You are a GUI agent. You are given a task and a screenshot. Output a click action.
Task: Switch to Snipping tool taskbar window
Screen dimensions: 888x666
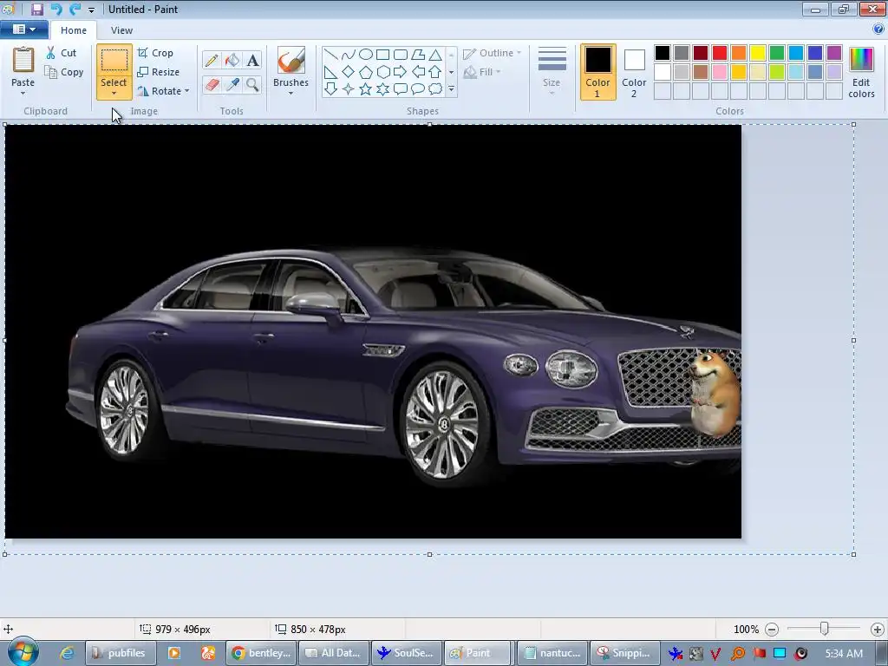click(x=624, y=653)
